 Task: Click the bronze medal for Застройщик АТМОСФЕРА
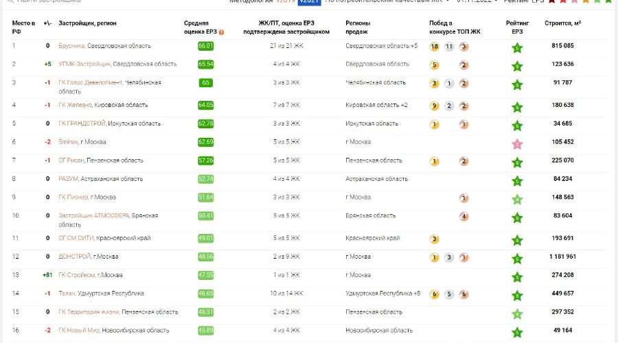pos(464,217)
